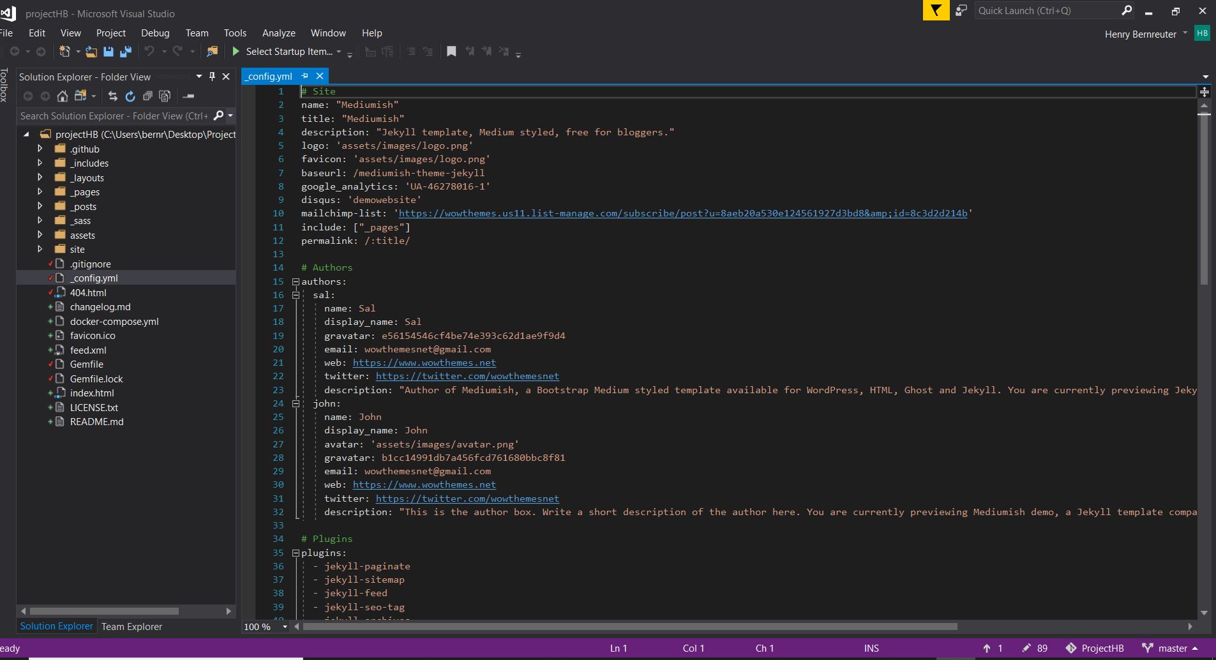The width and height of the screenshot is (1216, 660).
Task: Toggle auto-hide pin on Solution Explorer
Action: coord(212,77)
